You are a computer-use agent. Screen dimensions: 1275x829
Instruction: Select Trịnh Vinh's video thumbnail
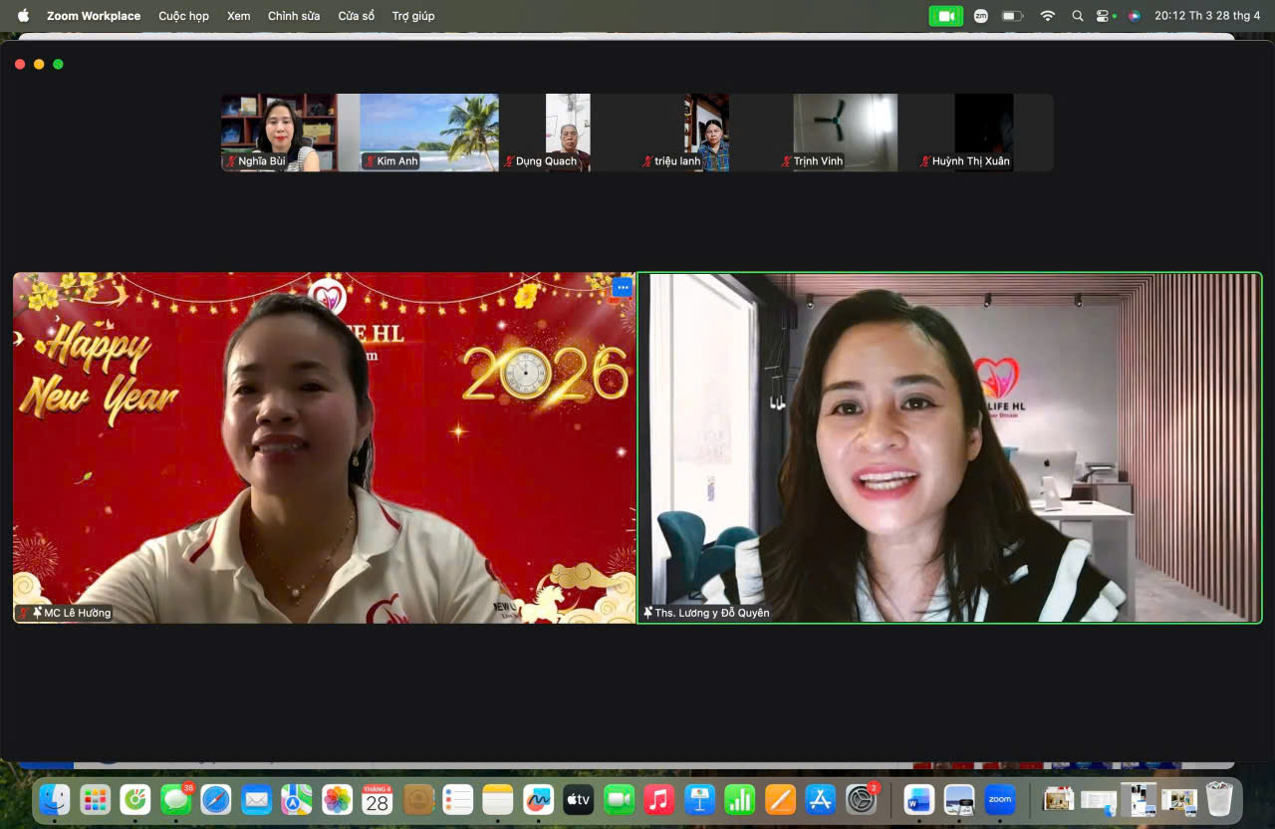tap(846, 133)
